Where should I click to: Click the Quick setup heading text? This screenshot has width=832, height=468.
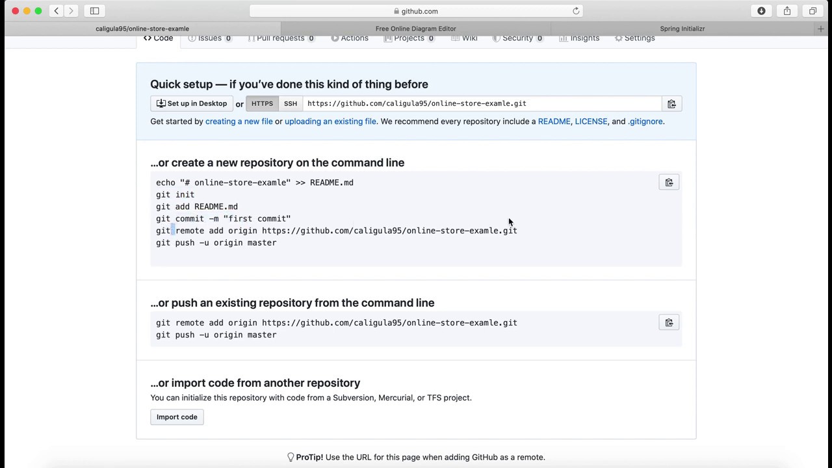pyautogui.click(x=289, y=84)
